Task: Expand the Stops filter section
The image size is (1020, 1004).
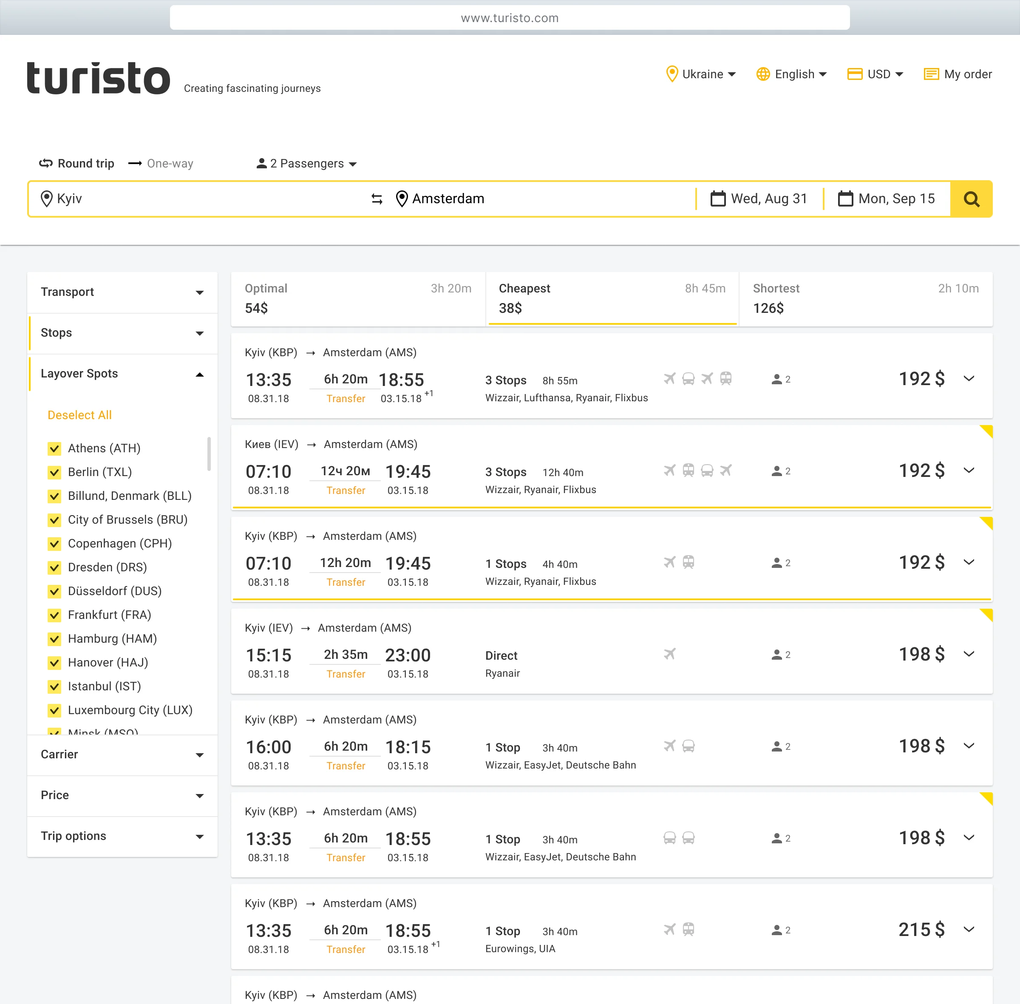Action: [122, 333]
